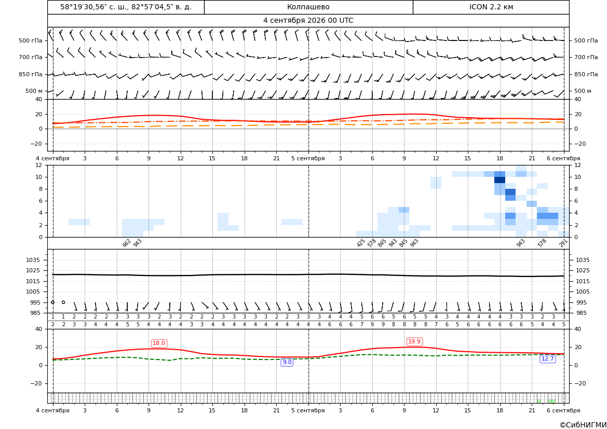The image size is (607, 429).
Task: Click the 291 cloud base value
Action: point(563,243)
